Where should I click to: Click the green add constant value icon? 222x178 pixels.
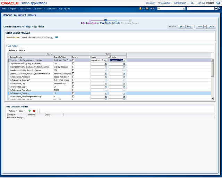click(x=29, y=111)
